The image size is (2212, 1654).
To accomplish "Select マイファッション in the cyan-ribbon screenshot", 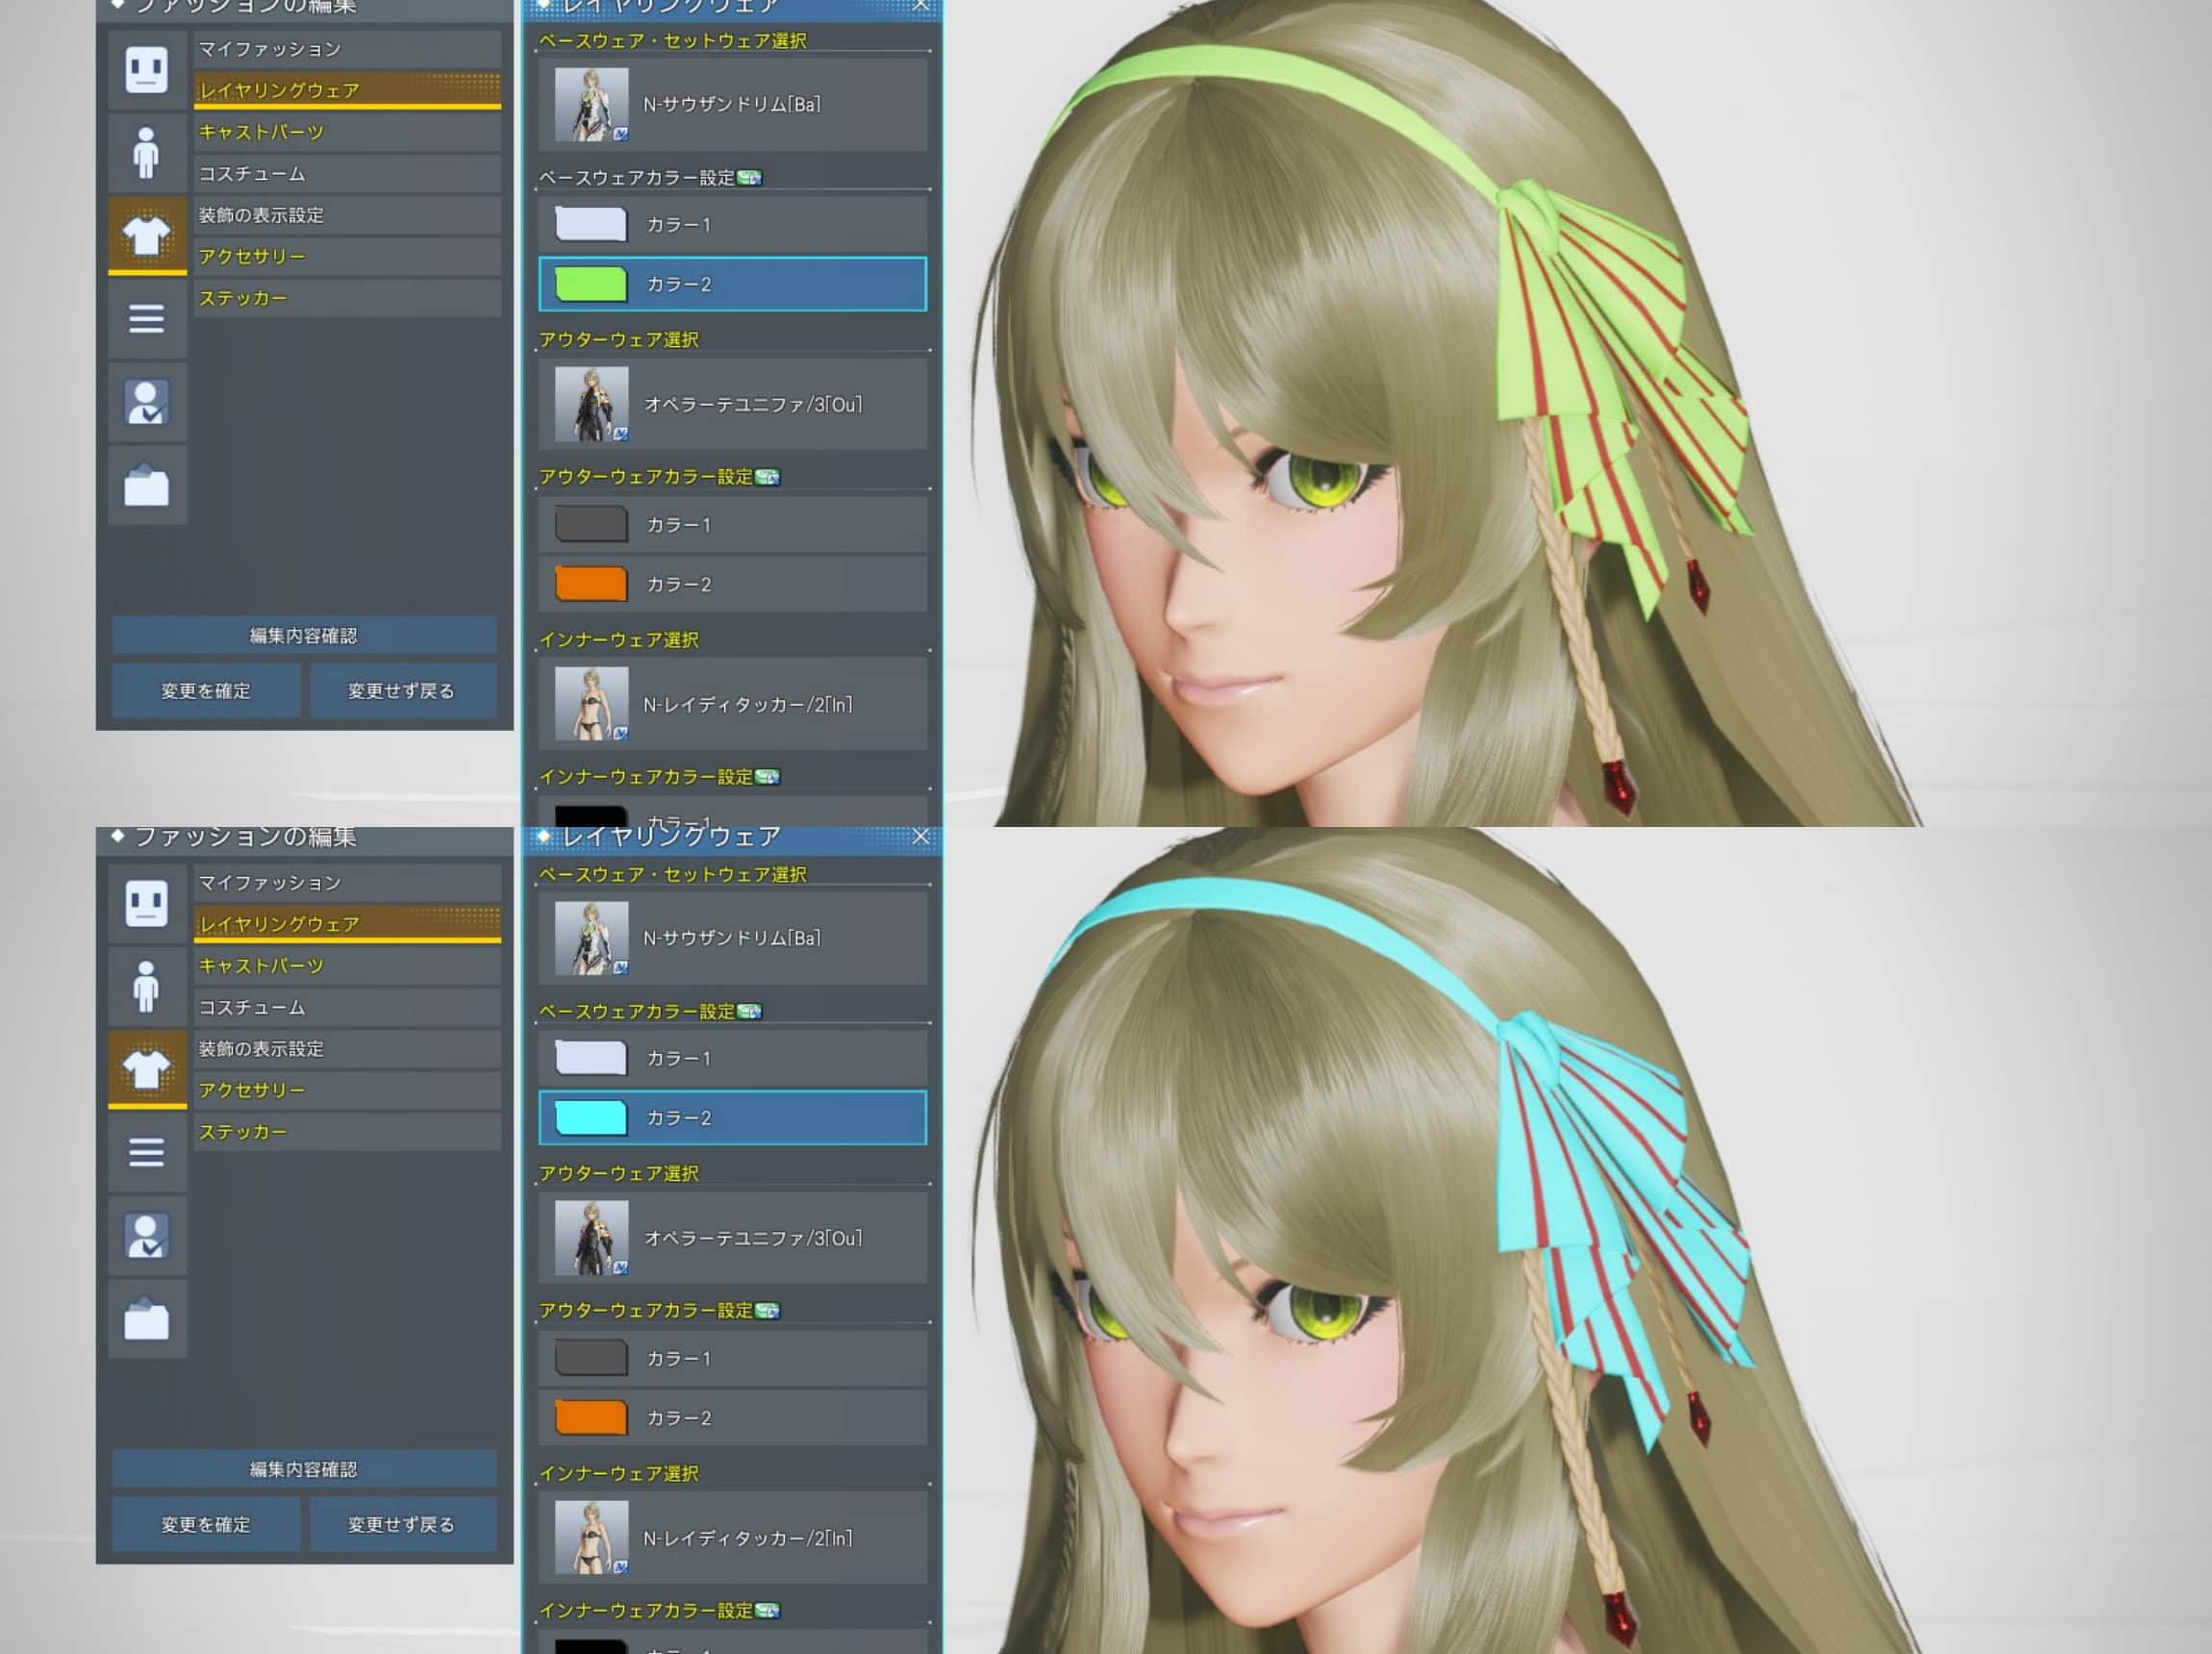I will point(347,883).
